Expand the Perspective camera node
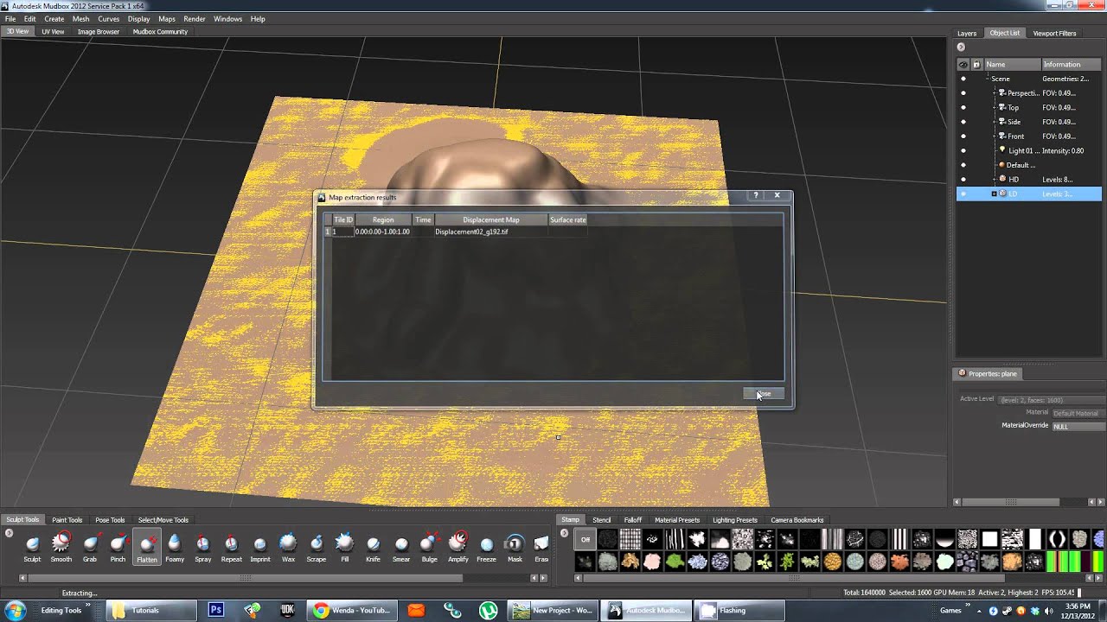The width and height of the screenshot is (1107, 622). pyautogui.click(x=994, y=92)
